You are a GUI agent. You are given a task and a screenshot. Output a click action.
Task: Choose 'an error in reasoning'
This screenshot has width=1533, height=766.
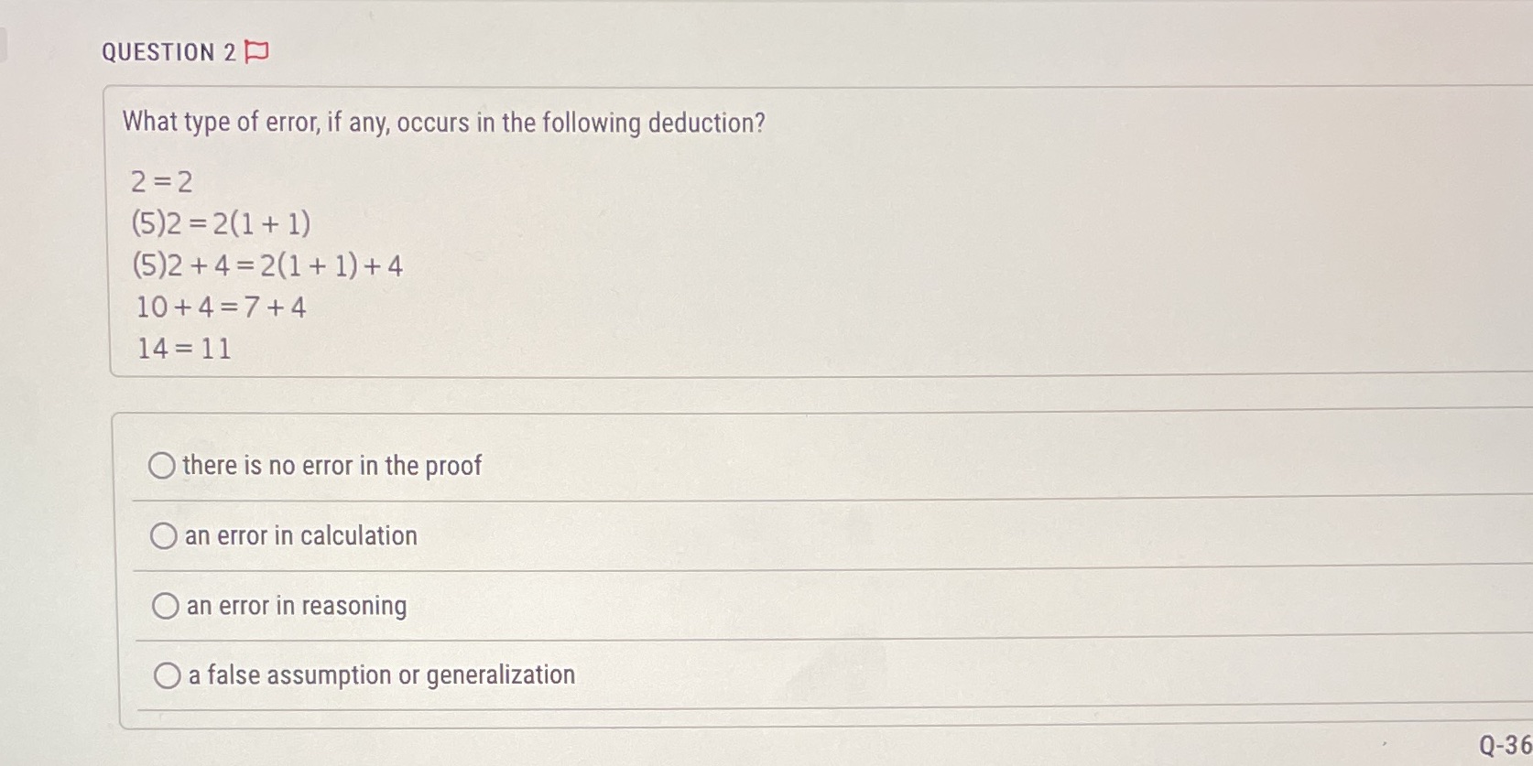[166, 606]
